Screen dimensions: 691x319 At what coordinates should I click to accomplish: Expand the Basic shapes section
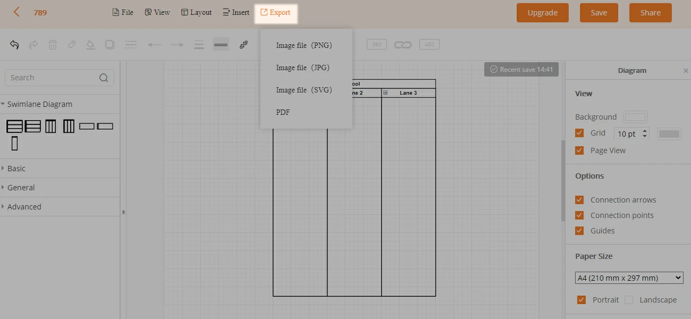click(x=60, y=169)
